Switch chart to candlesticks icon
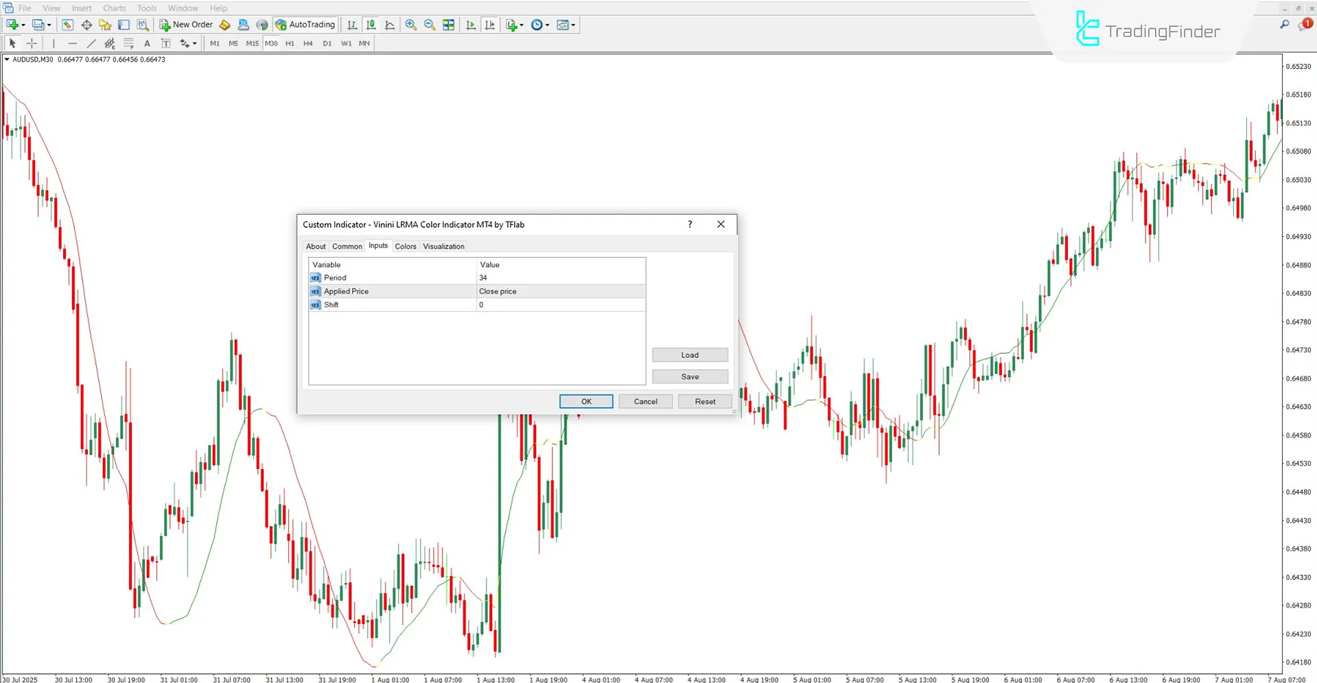Screen dimensions: 1317x683 (371, 25)
